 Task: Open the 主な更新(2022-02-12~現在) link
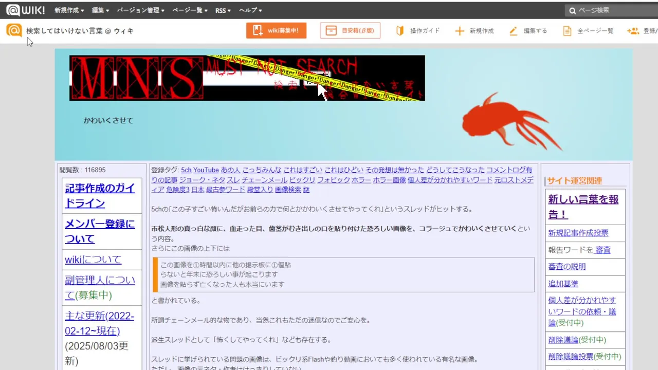[x=99, y=323]
